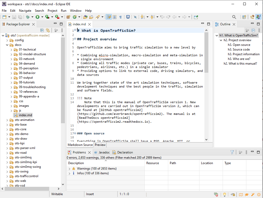
Task: Close the index.md editor tab
Action: point(90,24)
